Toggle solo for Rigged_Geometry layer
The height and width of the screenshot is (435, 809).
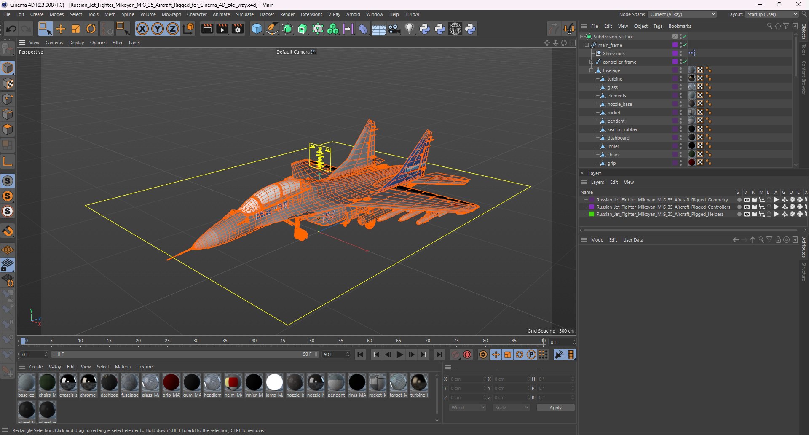tap(739, 200)
